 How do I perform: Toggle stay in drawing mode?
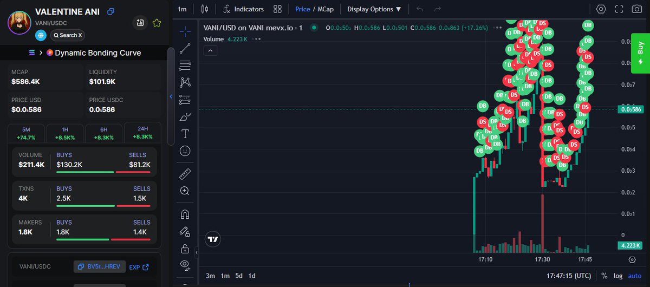tap(185, 232)
